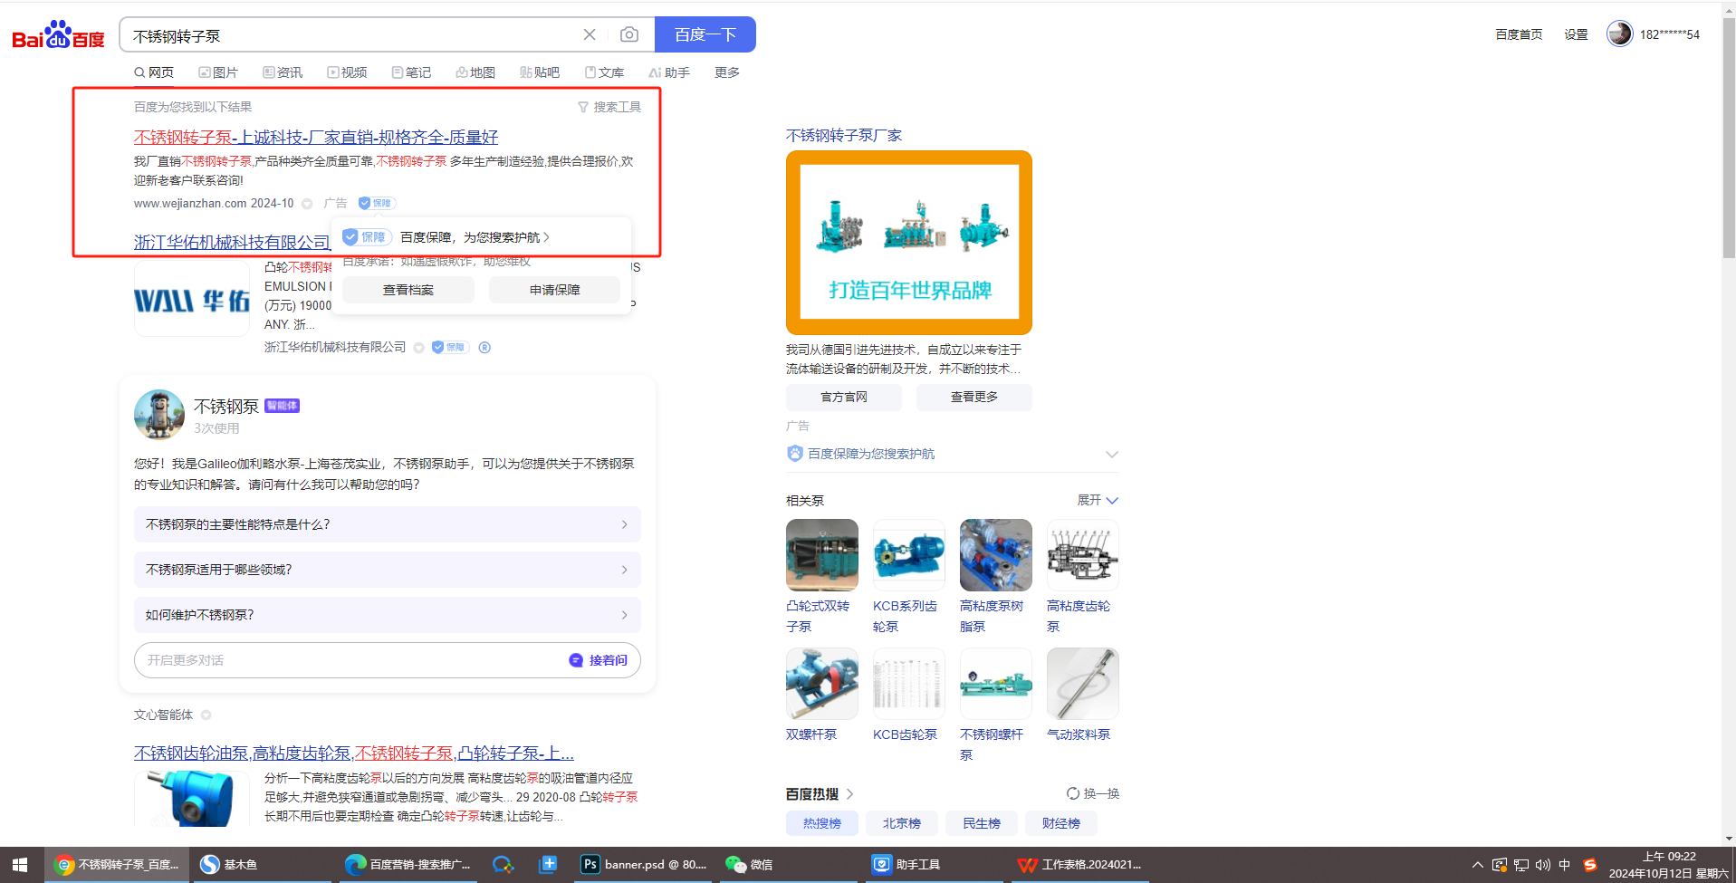Image resolution: width=1736 pixels, height=883 pixels.
Task: Select the 财经榜 tab
Action: [x=1061, y=823]
